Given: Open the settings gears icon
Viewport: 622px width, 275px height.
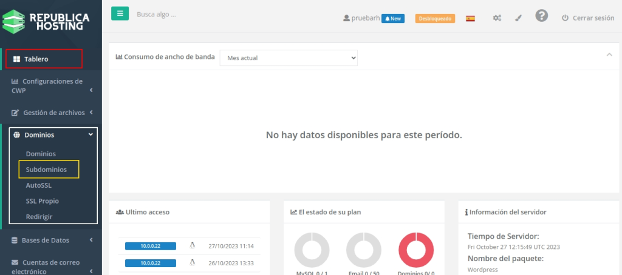Looking at the screenshot, I should point(497,18).
